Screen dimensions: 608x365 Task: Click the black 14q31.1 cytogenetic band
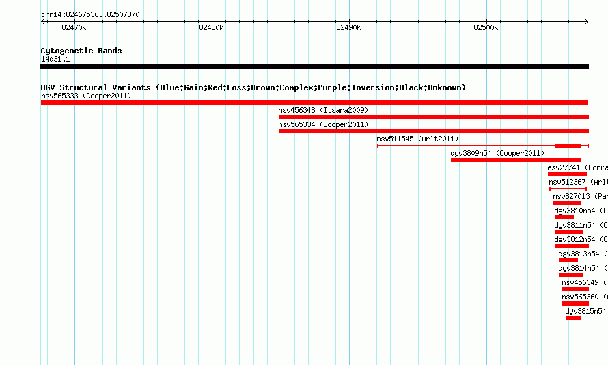click(314, 66)
